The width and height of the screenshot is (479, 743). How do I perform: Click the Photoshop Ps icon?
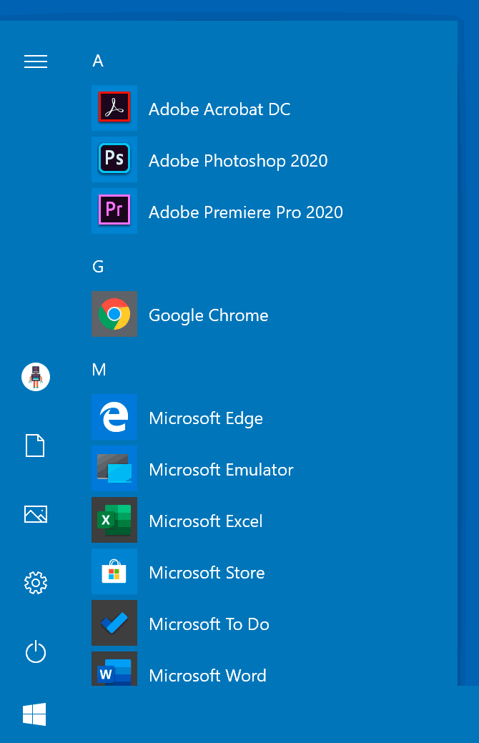coord(114,159)
